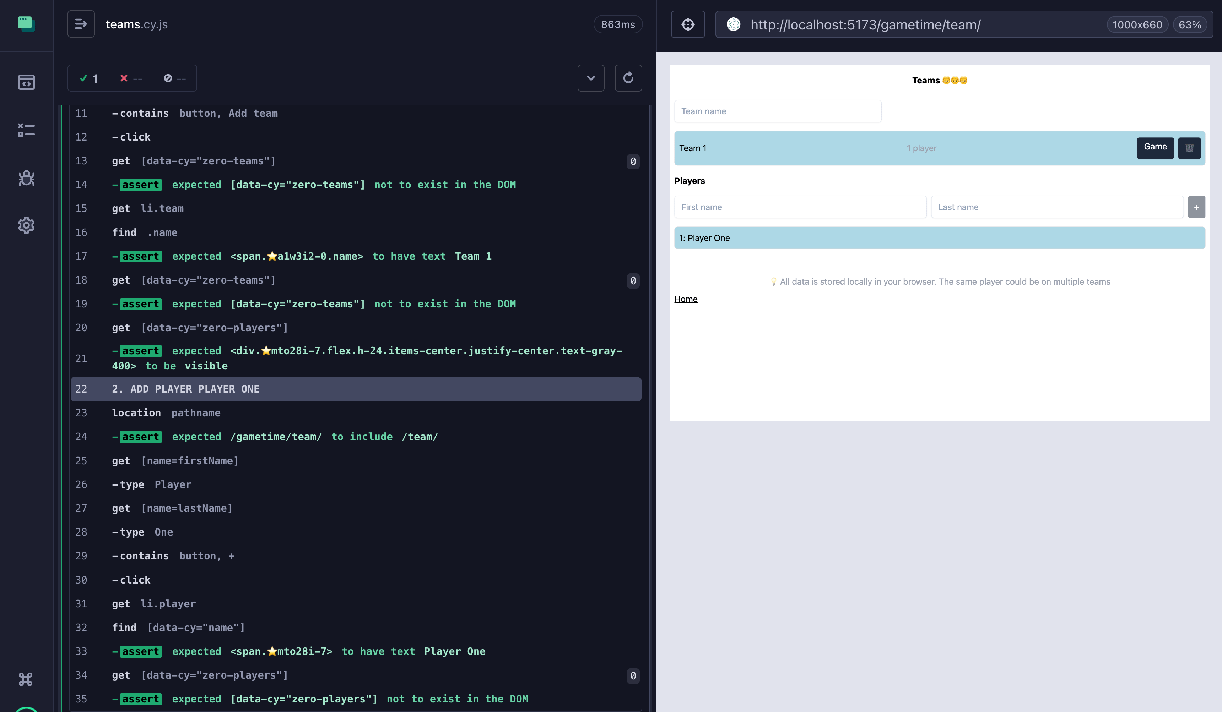Click the Team name input field
Image resolution: width=1222 pixels, height=712 pixels.
tap(777, 111)
